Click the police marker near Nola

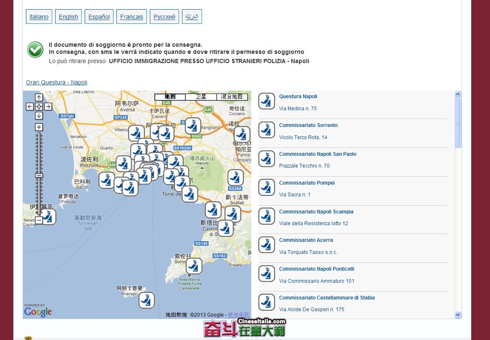tap(242, 134)
